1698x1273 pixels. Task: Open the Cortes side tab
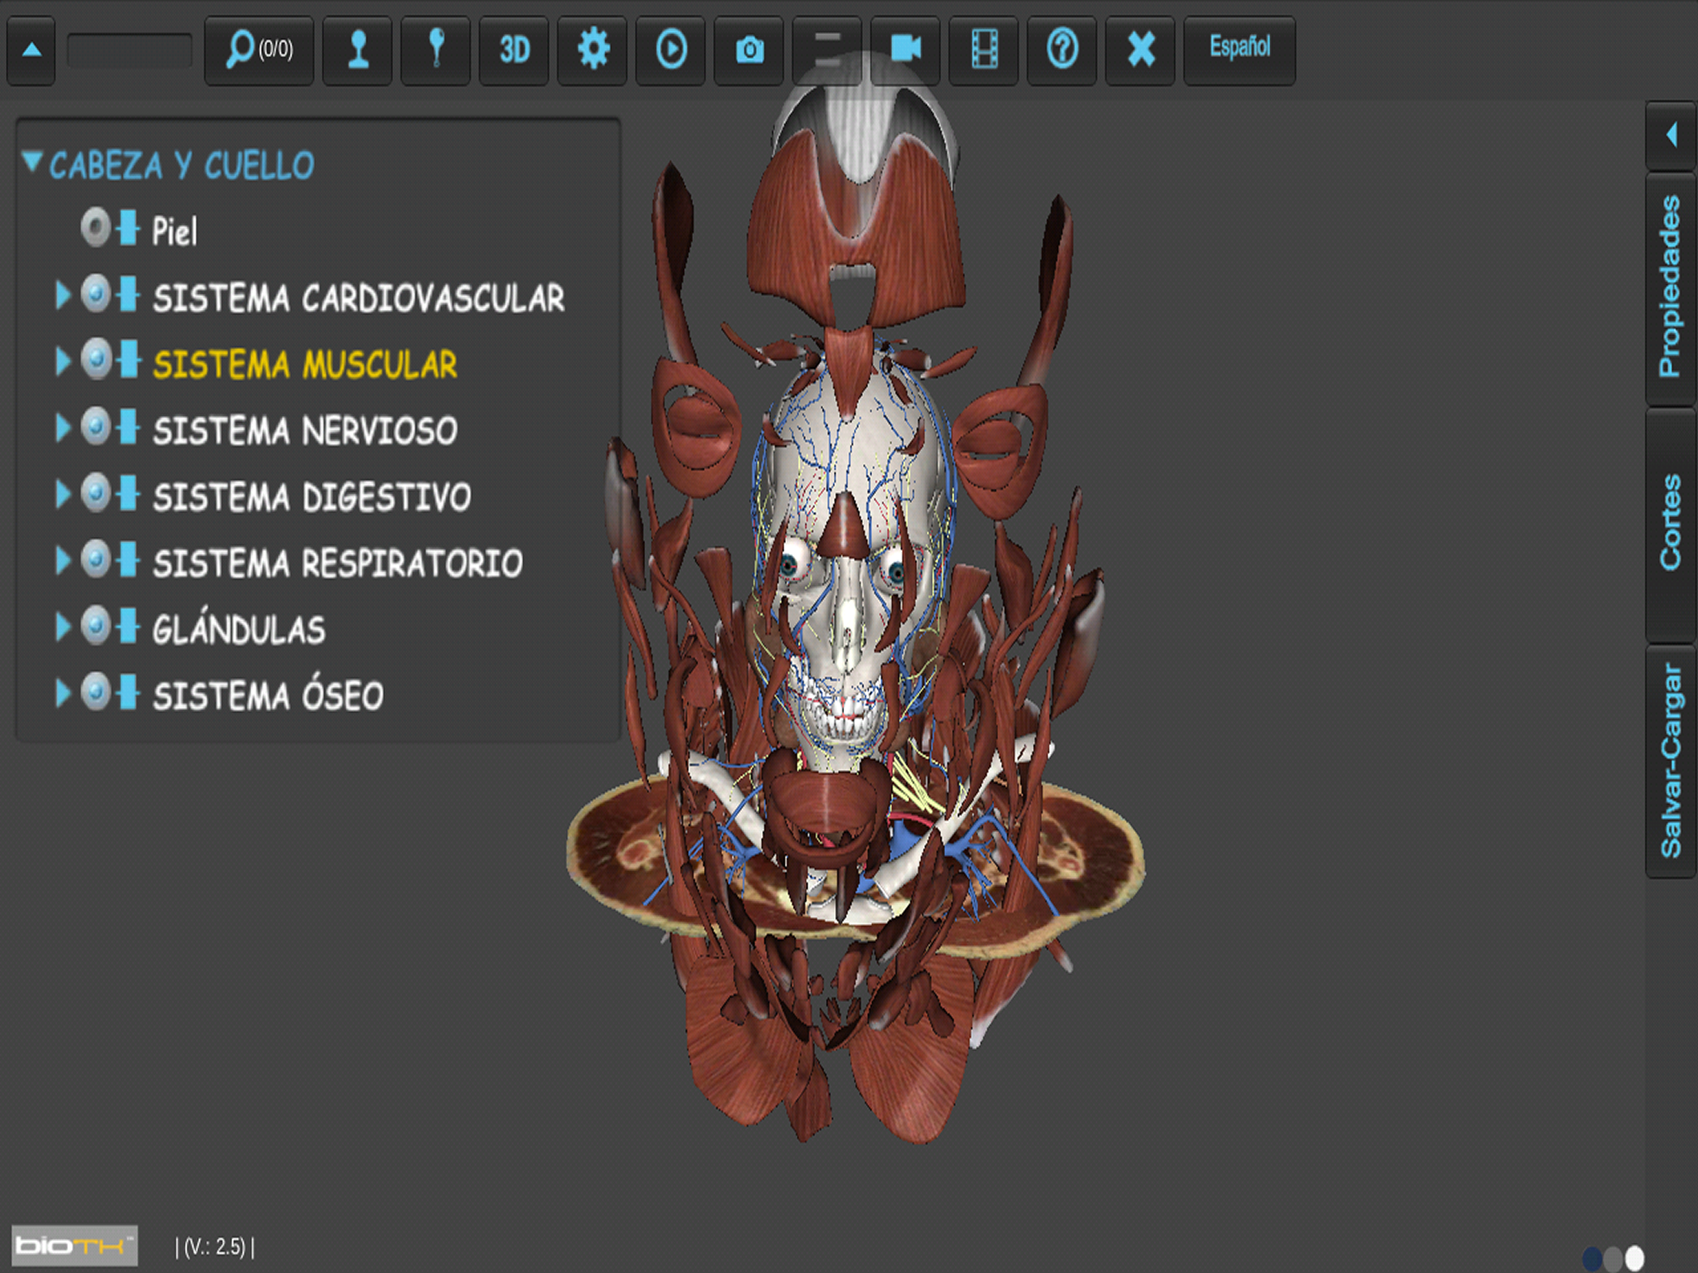[x=1670, y=524]
